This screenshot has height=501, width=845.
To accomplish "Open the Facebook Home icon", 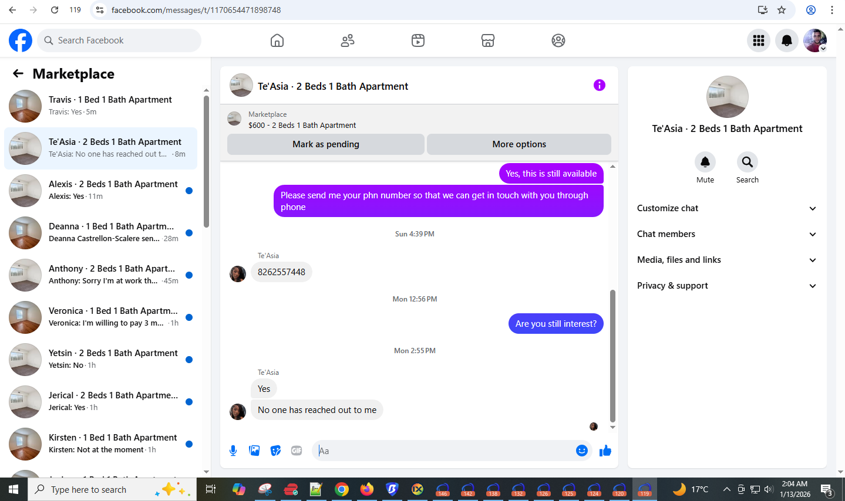I will (277, 40).
